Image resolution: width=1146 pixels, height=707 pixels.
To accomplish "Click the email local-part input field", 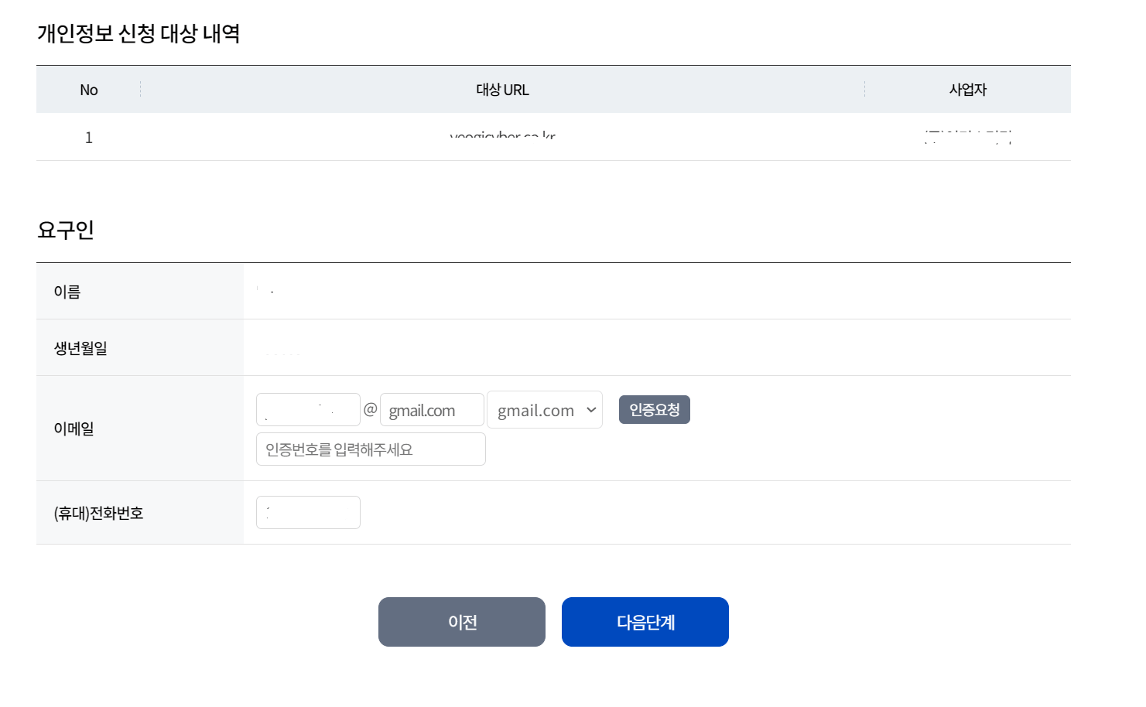I will (308, 409).
